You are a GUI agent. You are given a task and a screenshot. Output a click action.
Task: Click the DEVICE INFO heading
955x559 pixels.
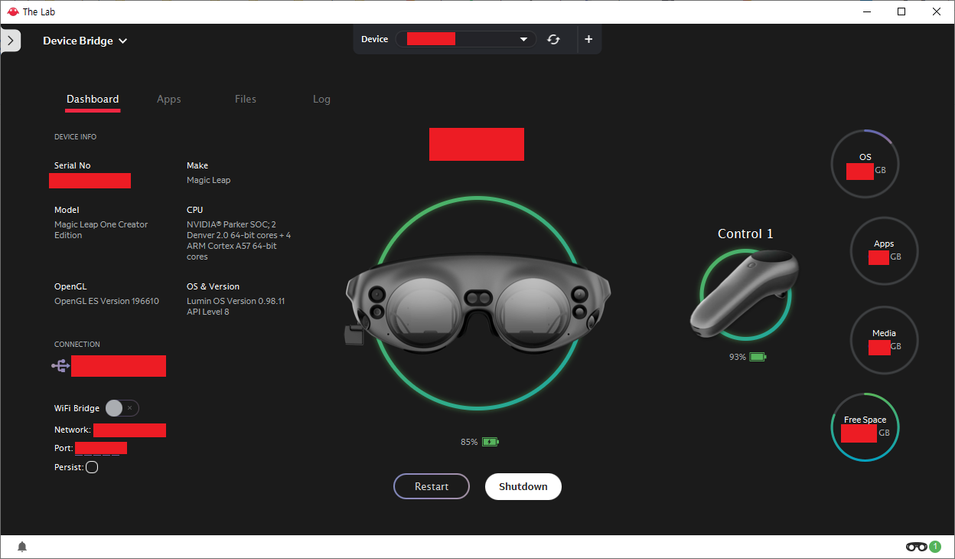point(75,137)
